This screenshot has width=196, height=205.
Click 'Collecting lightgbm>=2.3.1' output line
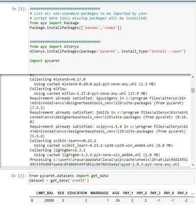58,150
